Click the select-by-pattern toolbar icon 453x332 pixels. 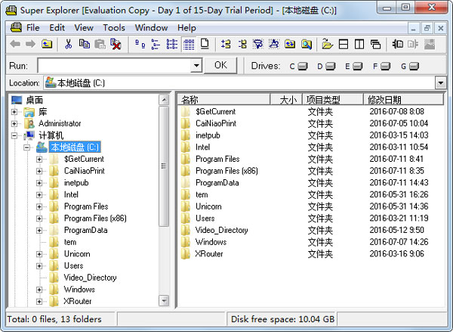274,45
